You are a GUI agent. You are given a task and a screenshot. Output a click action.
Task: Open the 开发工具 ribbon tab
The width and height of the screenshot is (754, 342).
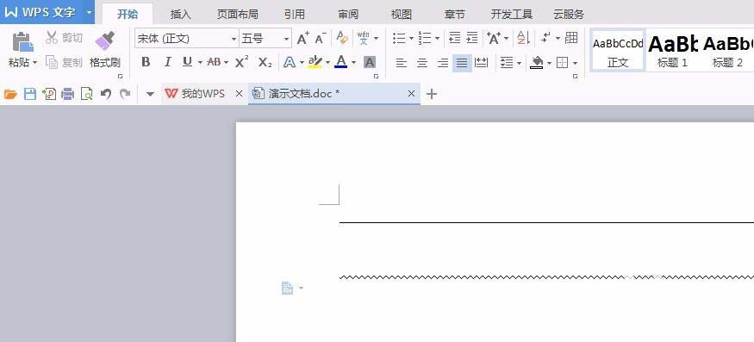(512, 14)
